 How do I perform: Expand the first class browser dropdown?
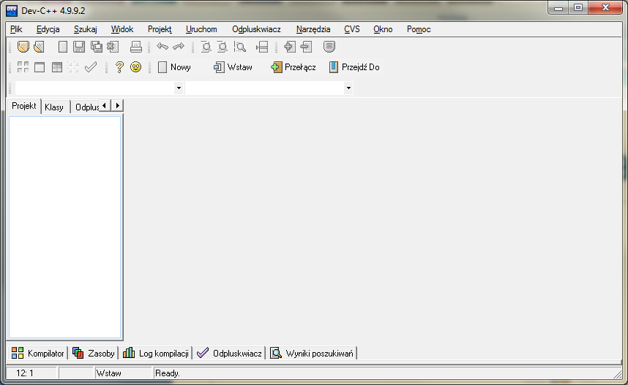(179, 88)
